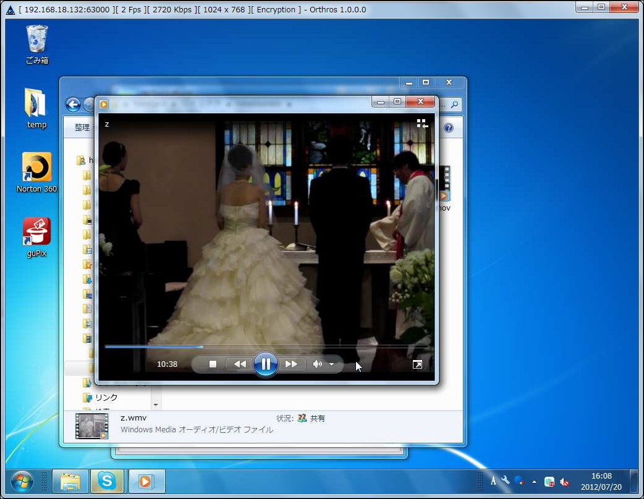Open Skype from the taskbar
This screenshot has width=644, height=499.
pyautogui.click(x=107, y=481)
